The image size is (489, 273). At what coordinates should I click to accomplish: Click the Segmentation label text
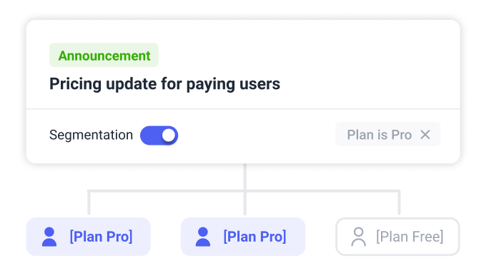[91, 135]
